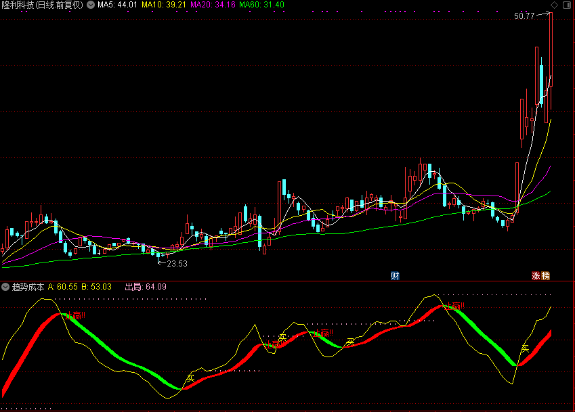This screenshot has width=575, height=412.
Task: Expand the dropdown beside 隆利科技 title
Action: pyautogui.click(x=91, y=5)
